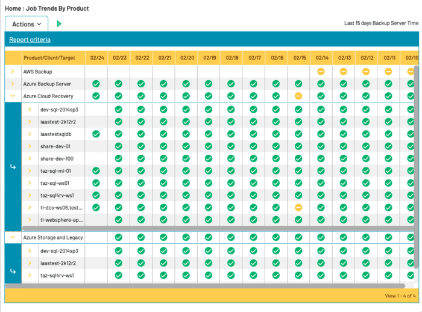Click taz-sql4rv-ws1 Cloud Recovery success icon for 02/24
This screenshot has height=312, width=422.
point(96,195)
